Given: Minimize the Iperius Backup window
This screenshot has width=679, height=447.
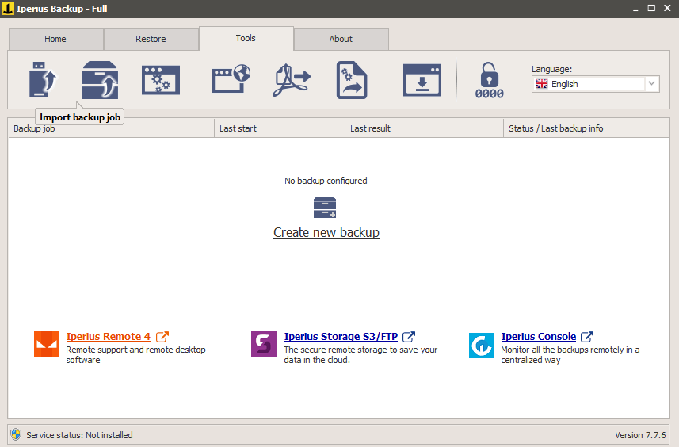Looking at the screenshot, I should click(635, 9).
